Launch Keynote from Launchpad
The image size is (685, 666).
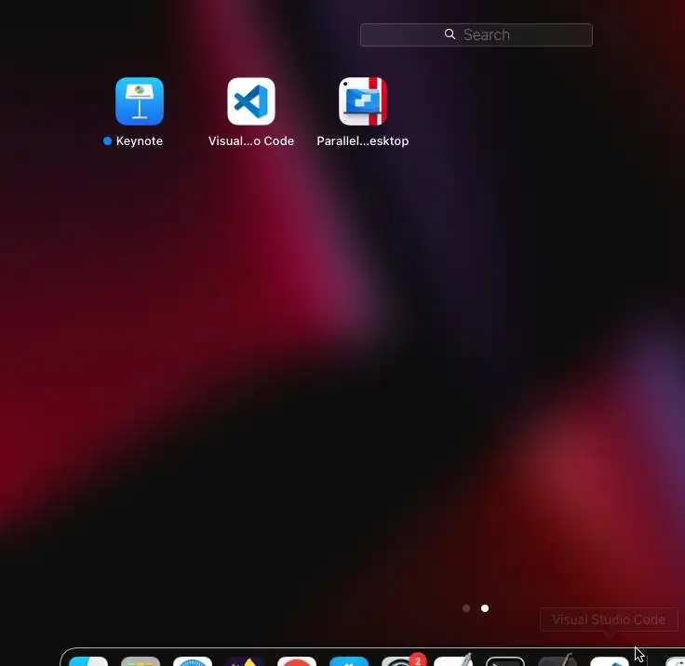(x=140, y=101)
